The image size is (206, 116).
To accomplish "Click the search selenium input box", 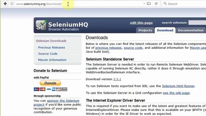I will [x=197, y=23].
